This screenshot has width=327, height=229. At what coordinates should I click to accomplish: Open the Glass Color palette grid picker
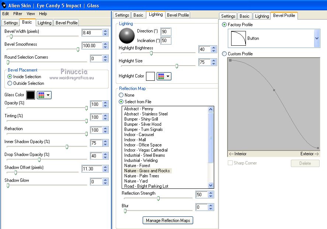44,95
